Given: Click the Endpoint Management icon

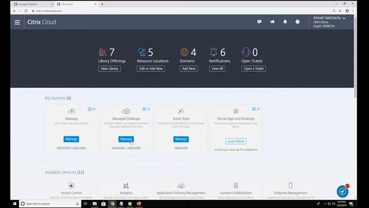Looking at the screenshot, I should pos(291,185).
